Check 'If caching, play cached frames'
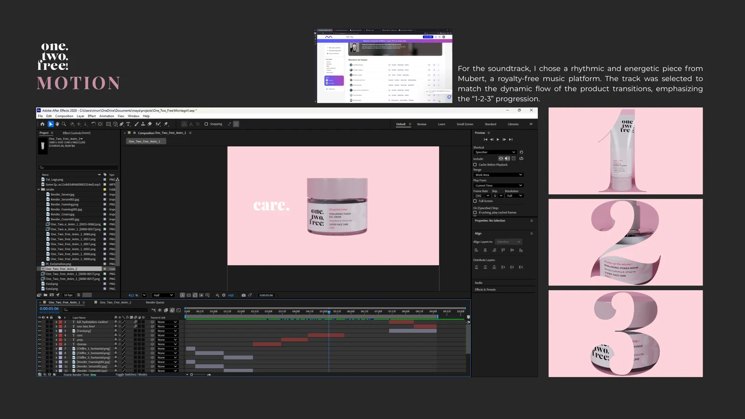 475,213
